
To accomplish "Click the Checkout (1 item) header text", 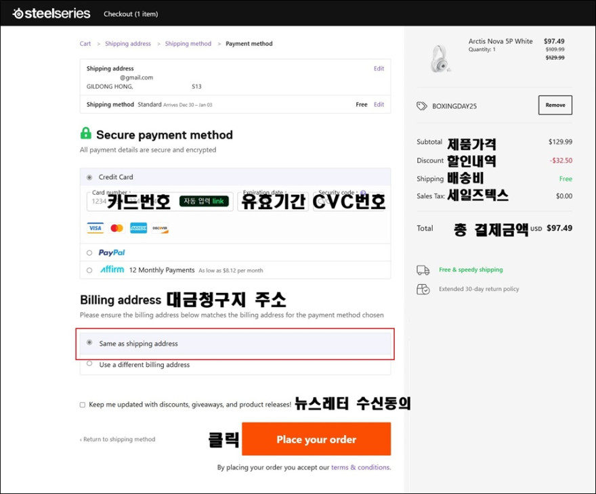I will pyautogui.click(x=131, y=14).
